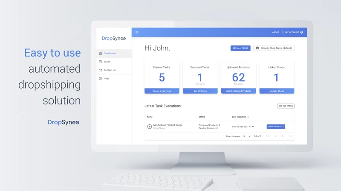Click the Name column header
341x191 pixels.
click(x=150, y=117)
